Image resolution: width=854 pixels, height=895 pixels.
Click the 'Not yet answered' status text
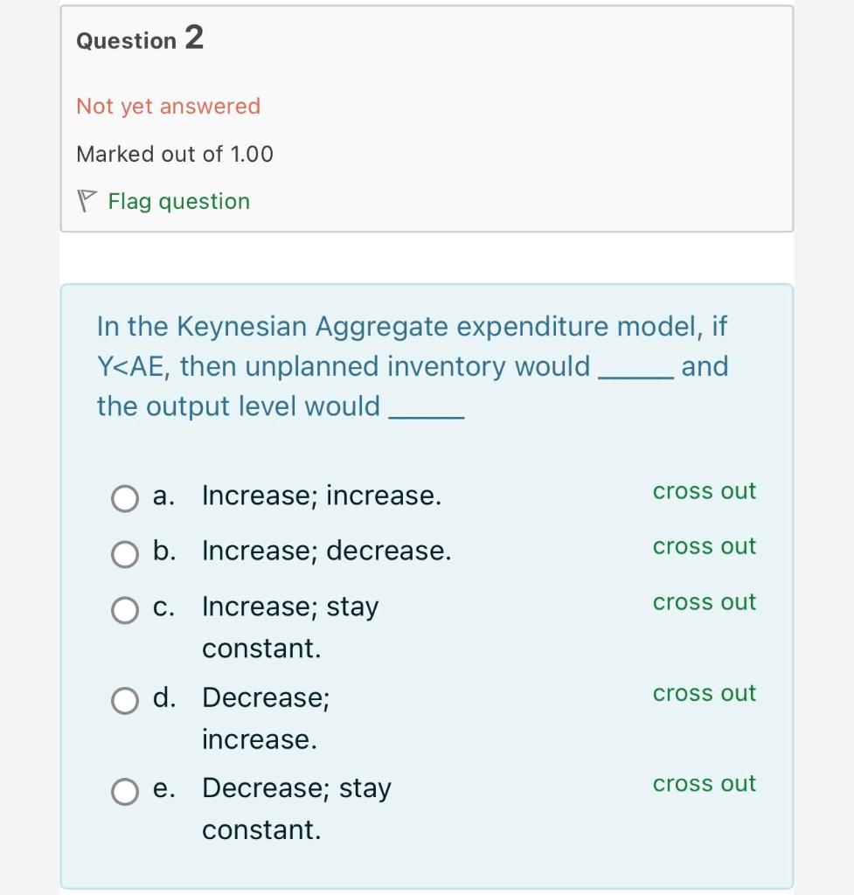pyautogui.click(x=169, y=106)
